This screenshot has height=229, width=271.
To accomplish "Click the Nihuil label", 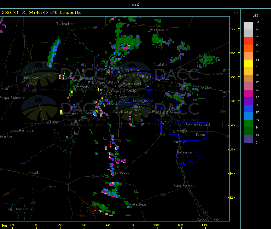I will tap(71, 137).
